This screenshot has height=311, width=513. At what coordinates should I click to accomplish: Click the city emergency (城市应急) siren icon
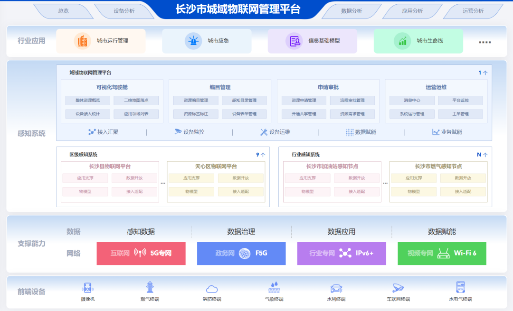[x=193, y=41]
